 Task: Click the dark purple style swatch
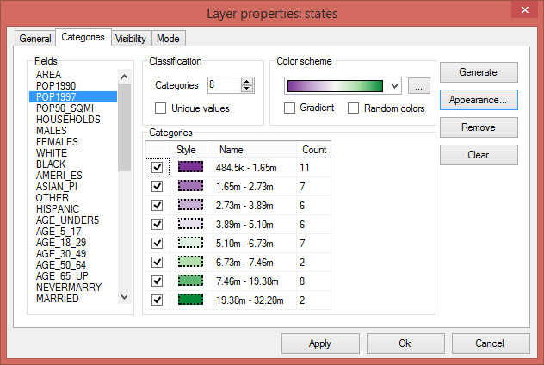(190, 166)
